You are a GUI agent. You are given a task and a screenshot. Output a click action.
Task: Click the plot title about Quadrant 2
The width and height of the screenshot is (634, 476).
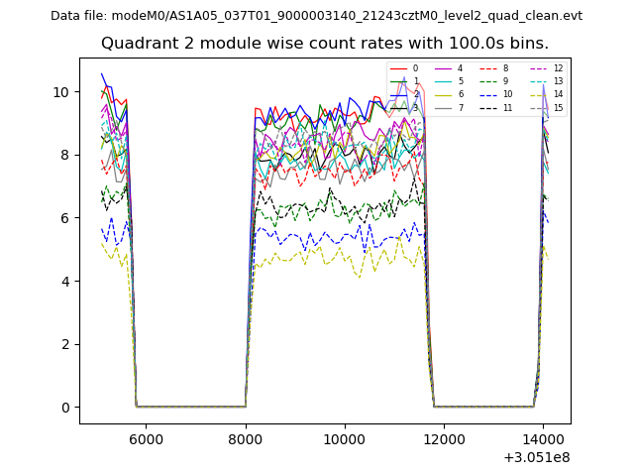[x=324, y=44]
